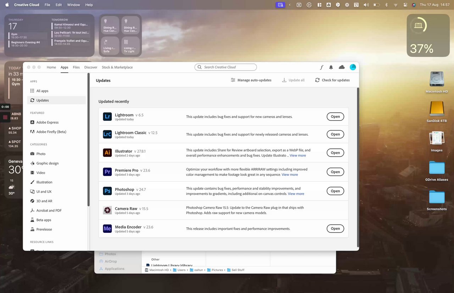Click View more on Illustrator update
Image resolution: width=454 pixels, height=293 pixels.
[298, 156]
